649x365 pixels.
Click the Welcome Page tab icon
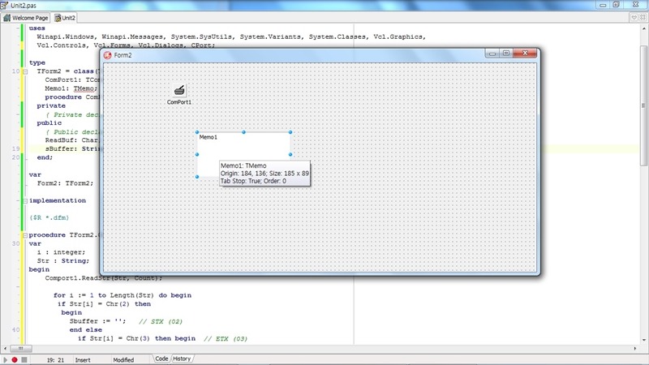(6, 17)
